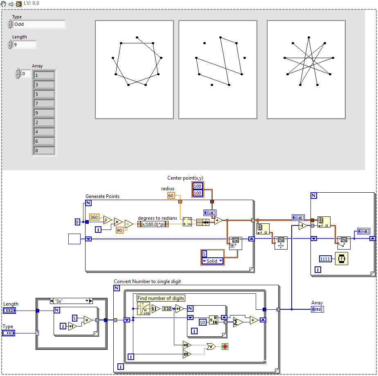The image size is (378, 376).
Task: Click the first picture showing nonagon
Action: point(134,70)
